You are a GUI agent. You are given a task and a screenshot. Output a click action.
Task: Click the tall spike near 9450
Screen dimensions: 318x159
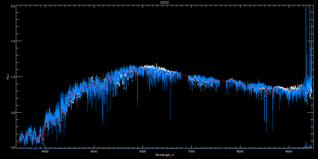tap(310, 40)
